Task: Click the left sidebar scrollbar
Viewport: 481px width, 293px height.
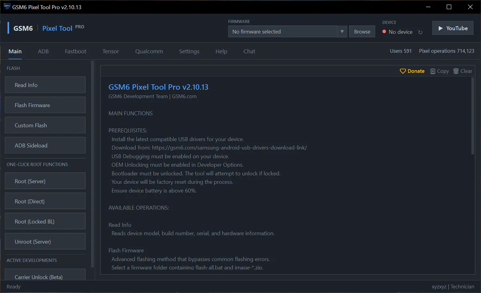Action: pyautogui.click(x=93, y=164)
